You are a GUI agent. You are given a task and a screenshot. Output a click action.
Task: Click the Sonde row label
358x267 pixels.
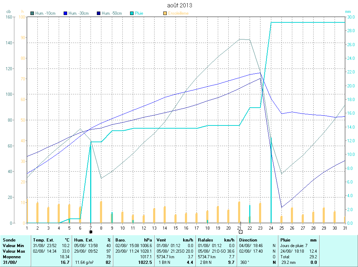coord(9,240)
